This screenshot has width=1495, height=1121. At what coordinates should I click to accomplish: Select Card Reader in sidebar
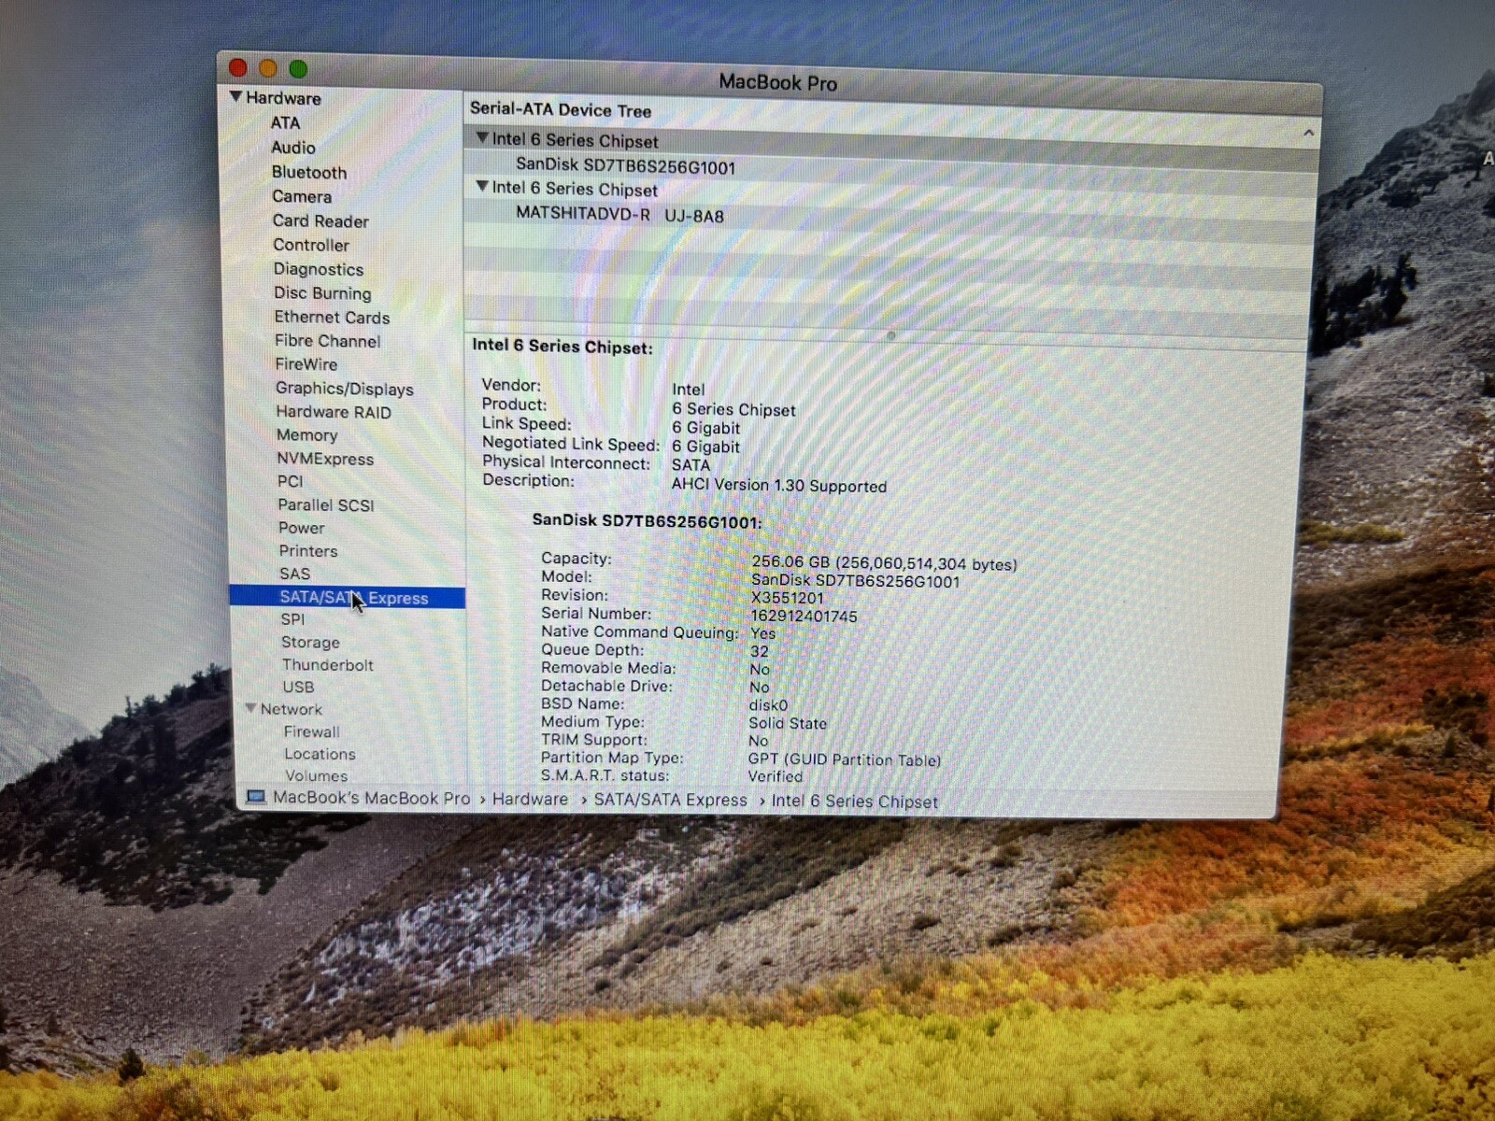(320, 220)
